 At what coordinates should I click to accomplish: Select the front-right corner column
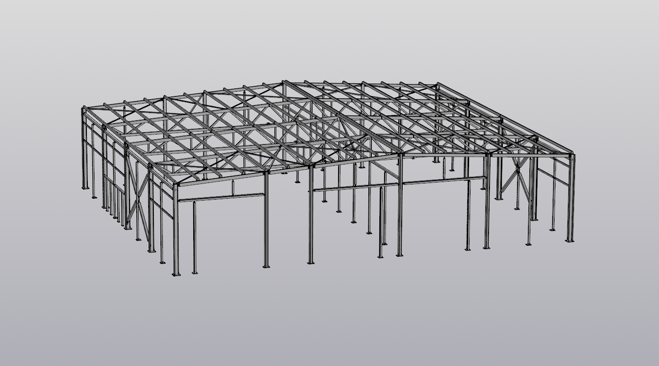coord(571,200)
